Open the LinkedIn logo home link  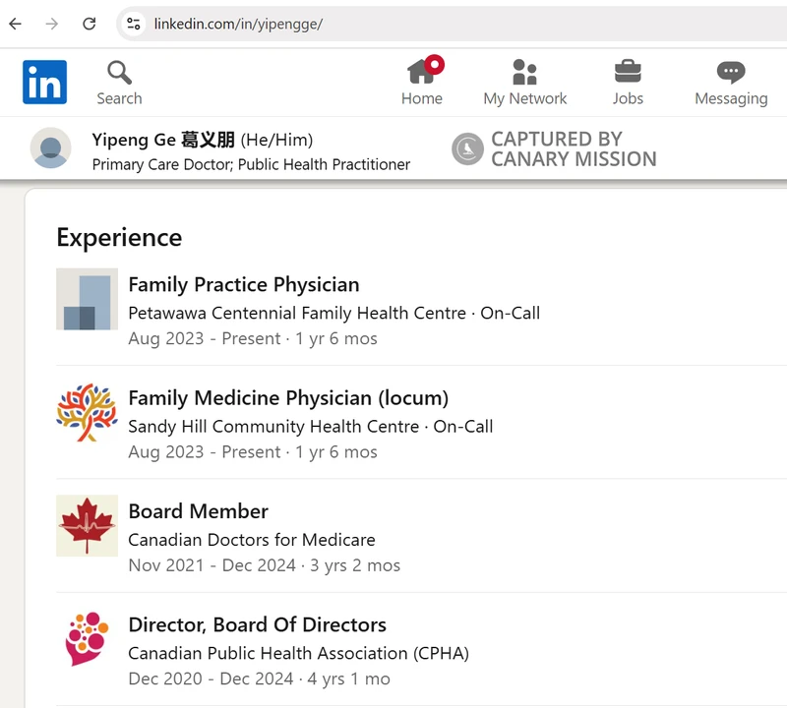pyautogui.click(x=44, y=82)
